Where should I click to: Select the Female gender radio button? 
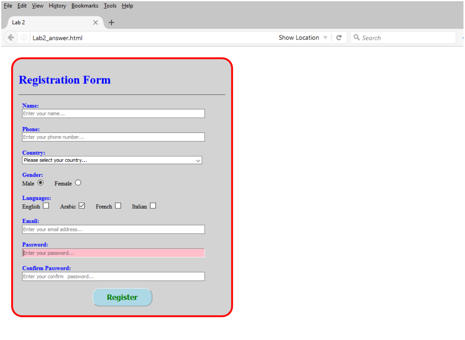pos(78,183)
